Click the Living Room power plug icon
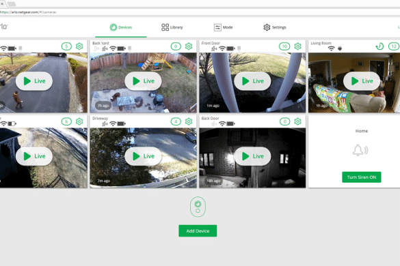The height and width of the screenshot is (266, 400). [340, 48]
